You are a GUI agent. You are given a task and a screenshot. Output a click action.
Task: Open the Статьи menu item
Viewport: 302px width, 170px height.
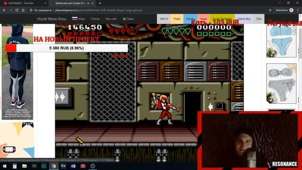(x=95, y=19)
